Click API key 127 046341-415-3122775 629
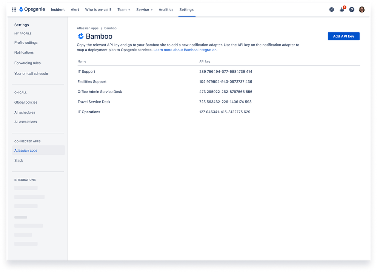The width and height of the screenshot is (377, 272). 225,112
